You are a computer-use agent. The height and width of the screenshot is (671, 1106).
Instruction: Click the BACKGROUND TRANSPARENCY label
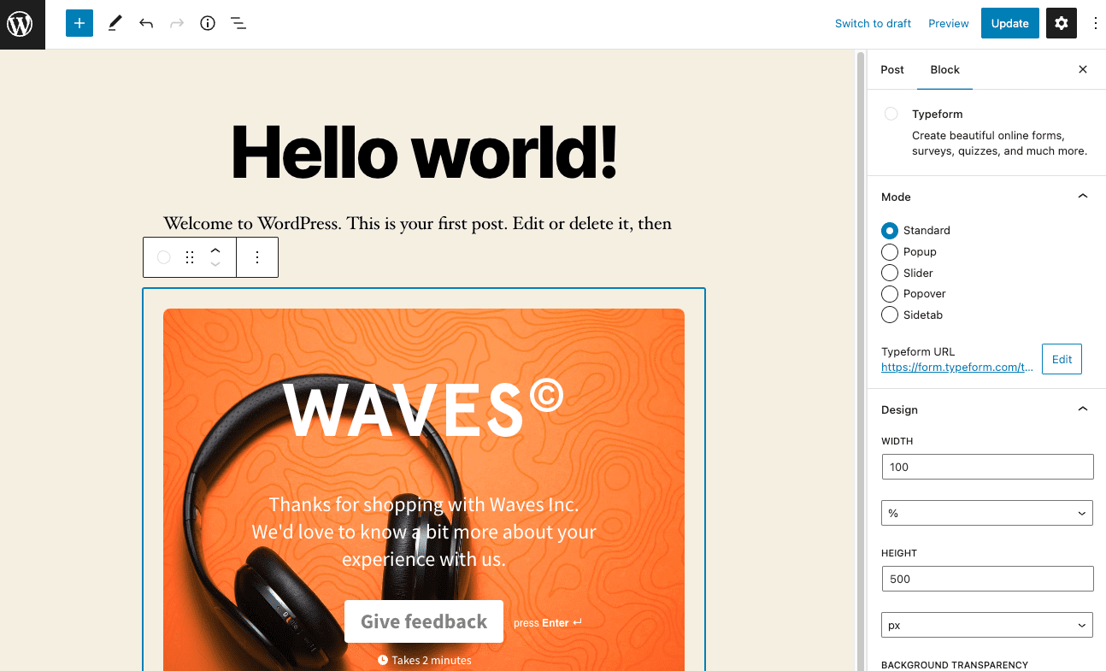[x=955, y=665]
